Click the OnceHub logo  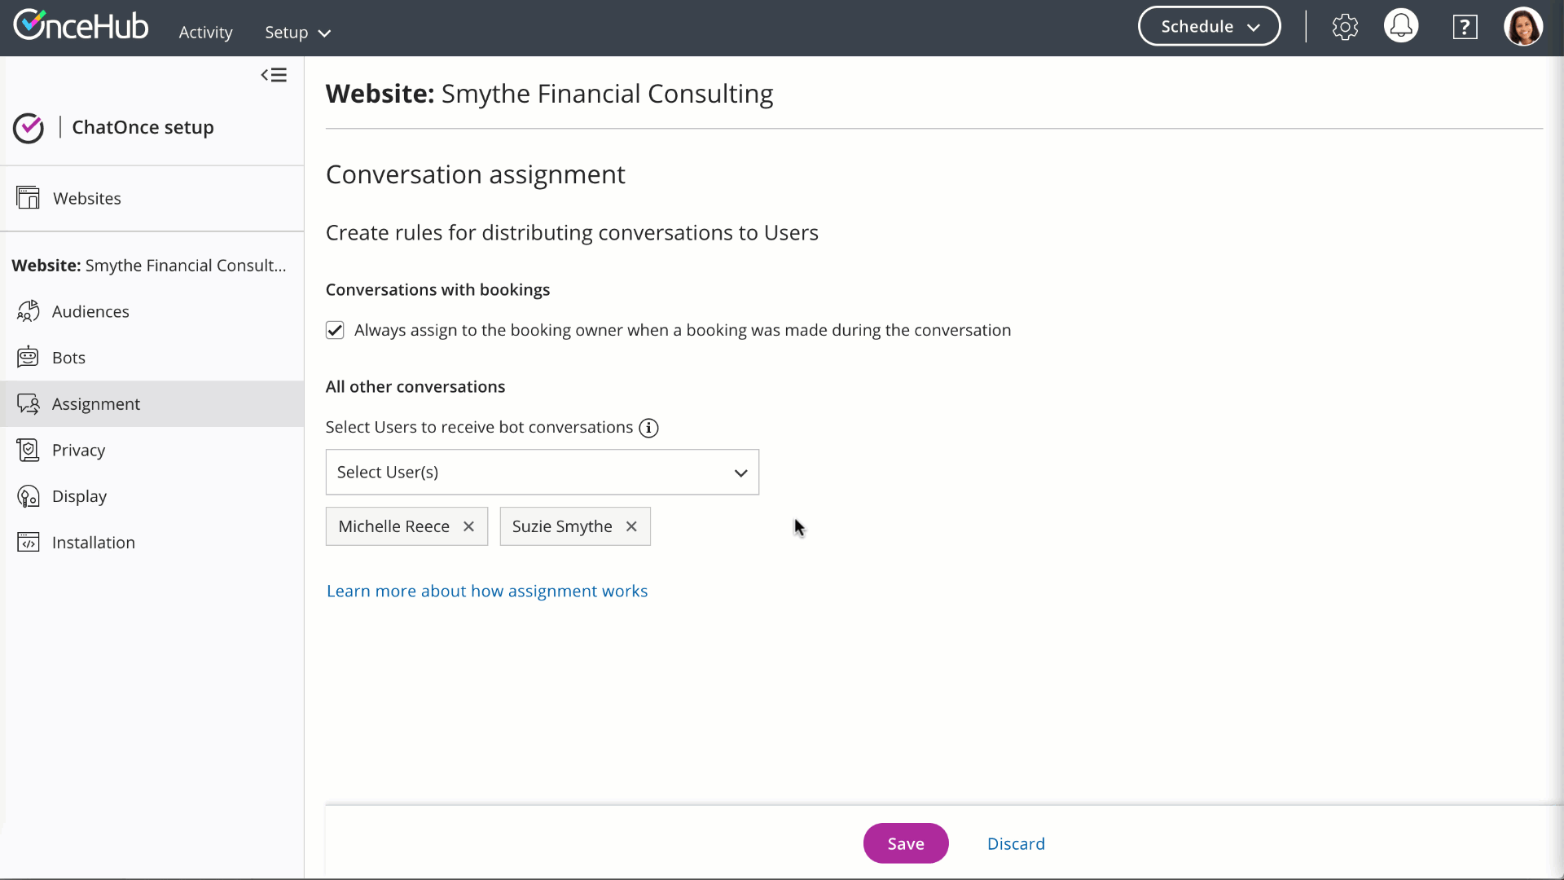point(81,25)
